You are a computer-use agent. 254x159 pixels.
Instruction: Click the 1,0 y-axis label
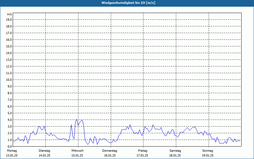[10, 140]
